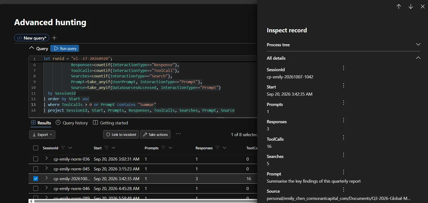Check the cp-emily-norm-045 row checkbox
This screenshot has height=203, width=428.
click(x=36, y=169)
